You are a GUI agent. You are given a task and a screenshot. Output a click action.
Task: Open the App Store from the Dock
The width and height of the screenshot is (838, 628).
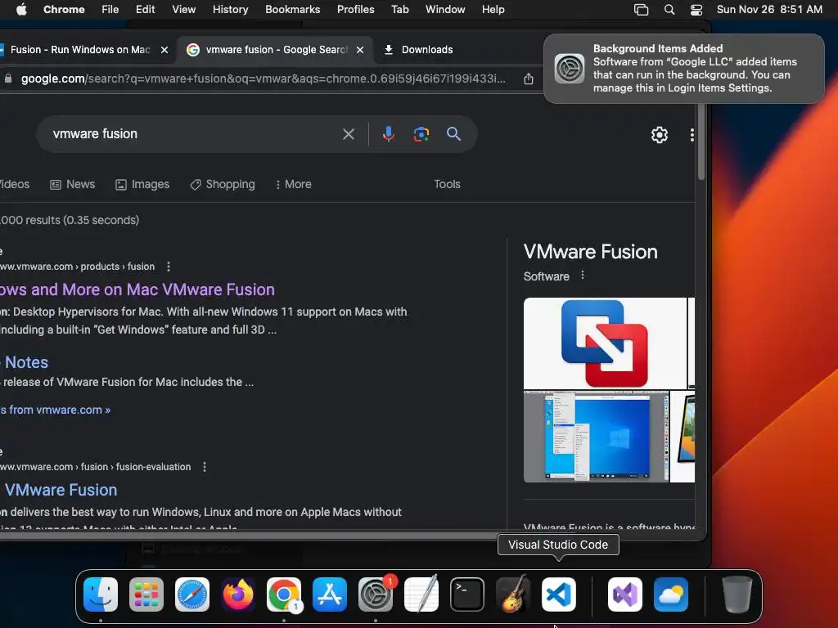click(x=330, y=594)
